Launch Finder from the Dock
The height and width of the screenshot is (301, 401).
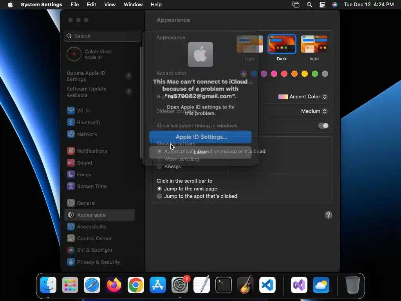48,285
